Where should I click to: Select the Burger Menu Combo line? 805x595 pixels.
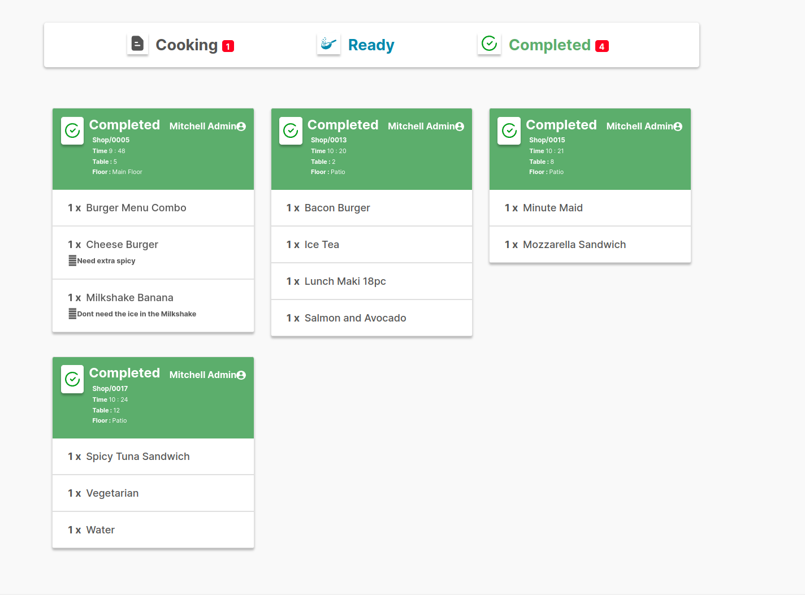[153, 208]
